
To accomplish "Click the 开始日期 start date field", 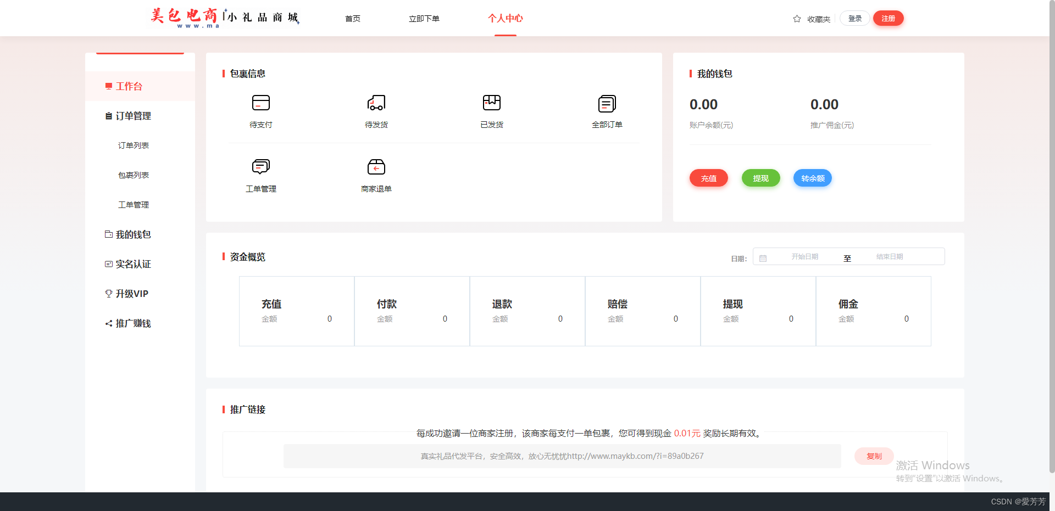I will (x=805, y=257).
